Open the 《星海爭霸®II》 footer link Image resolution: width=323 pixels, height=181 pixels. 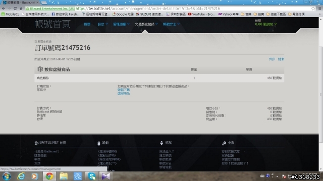107,151
